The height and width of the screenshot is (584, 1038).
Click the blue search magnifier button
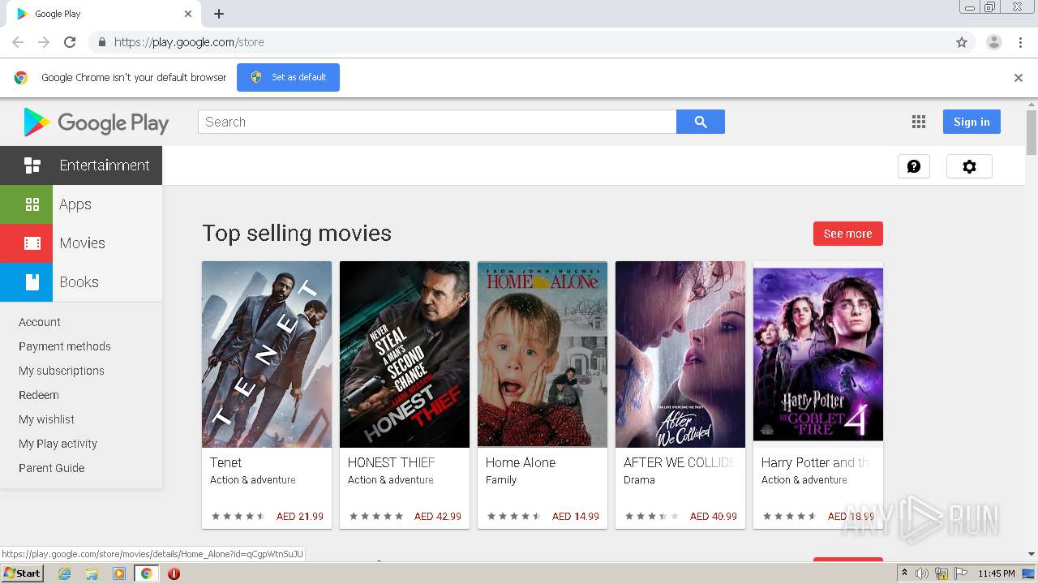(x=701, y=122)
